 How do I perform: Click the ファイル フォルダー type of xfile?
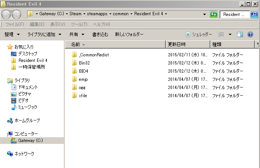(227, 96)
